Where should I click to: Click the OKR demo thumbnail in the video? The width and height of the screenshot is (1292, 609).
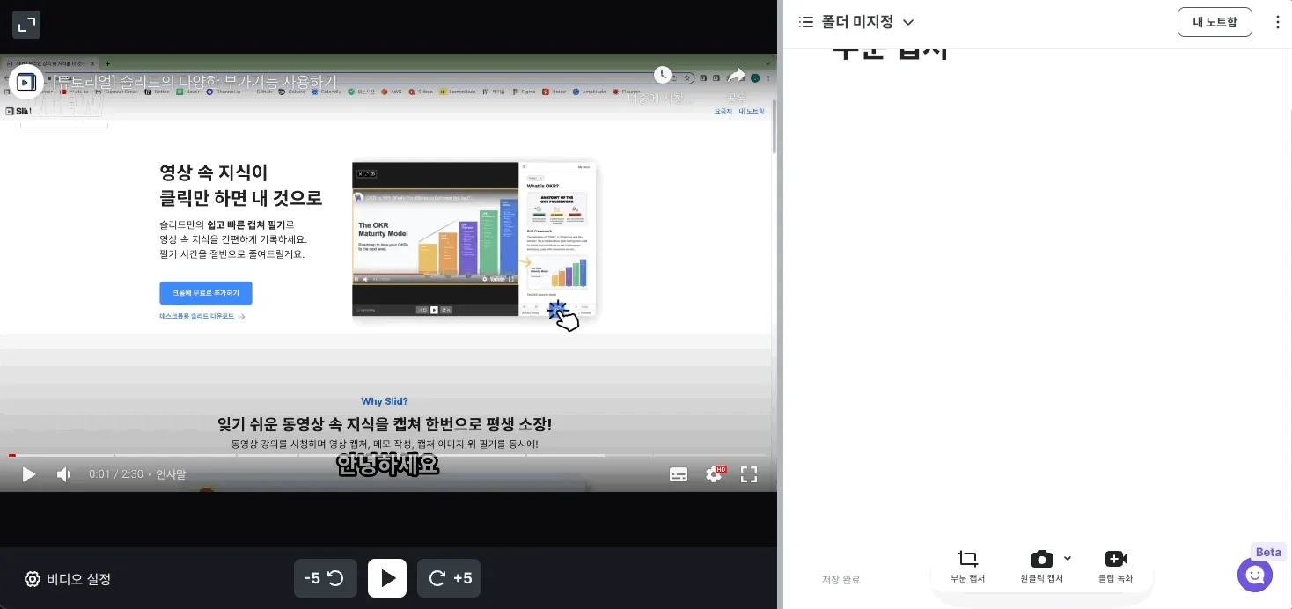point(475,238)
